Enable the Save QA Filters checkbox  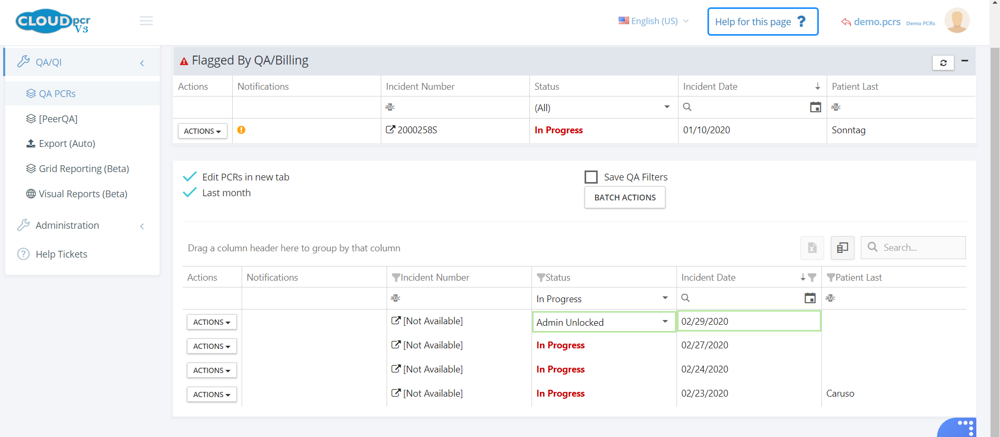click(x=591, y=177)
